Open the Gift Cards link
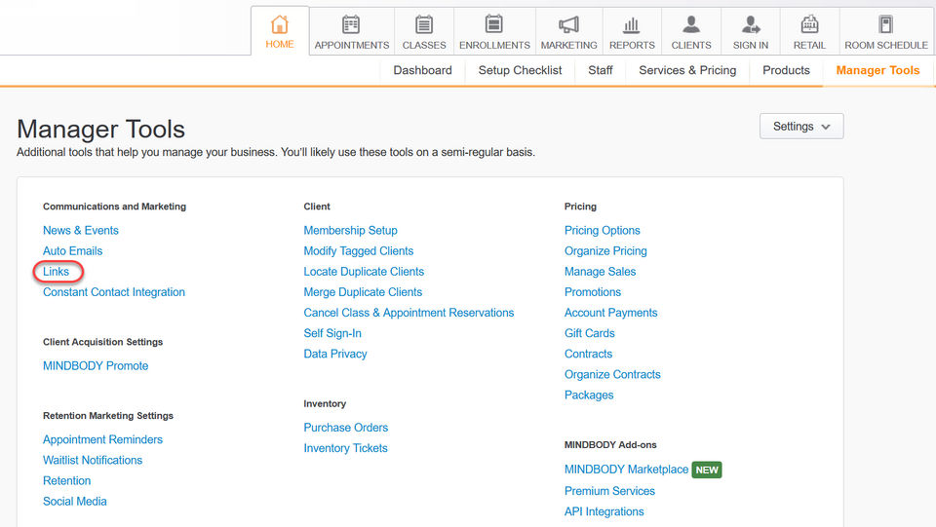Screen dimensions: 936x527 point(590,333)
